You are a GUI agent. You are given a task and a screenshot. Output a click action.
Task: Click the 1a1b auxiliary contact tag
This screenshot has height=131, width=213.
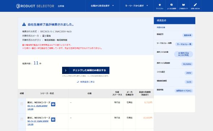[189, 82]
